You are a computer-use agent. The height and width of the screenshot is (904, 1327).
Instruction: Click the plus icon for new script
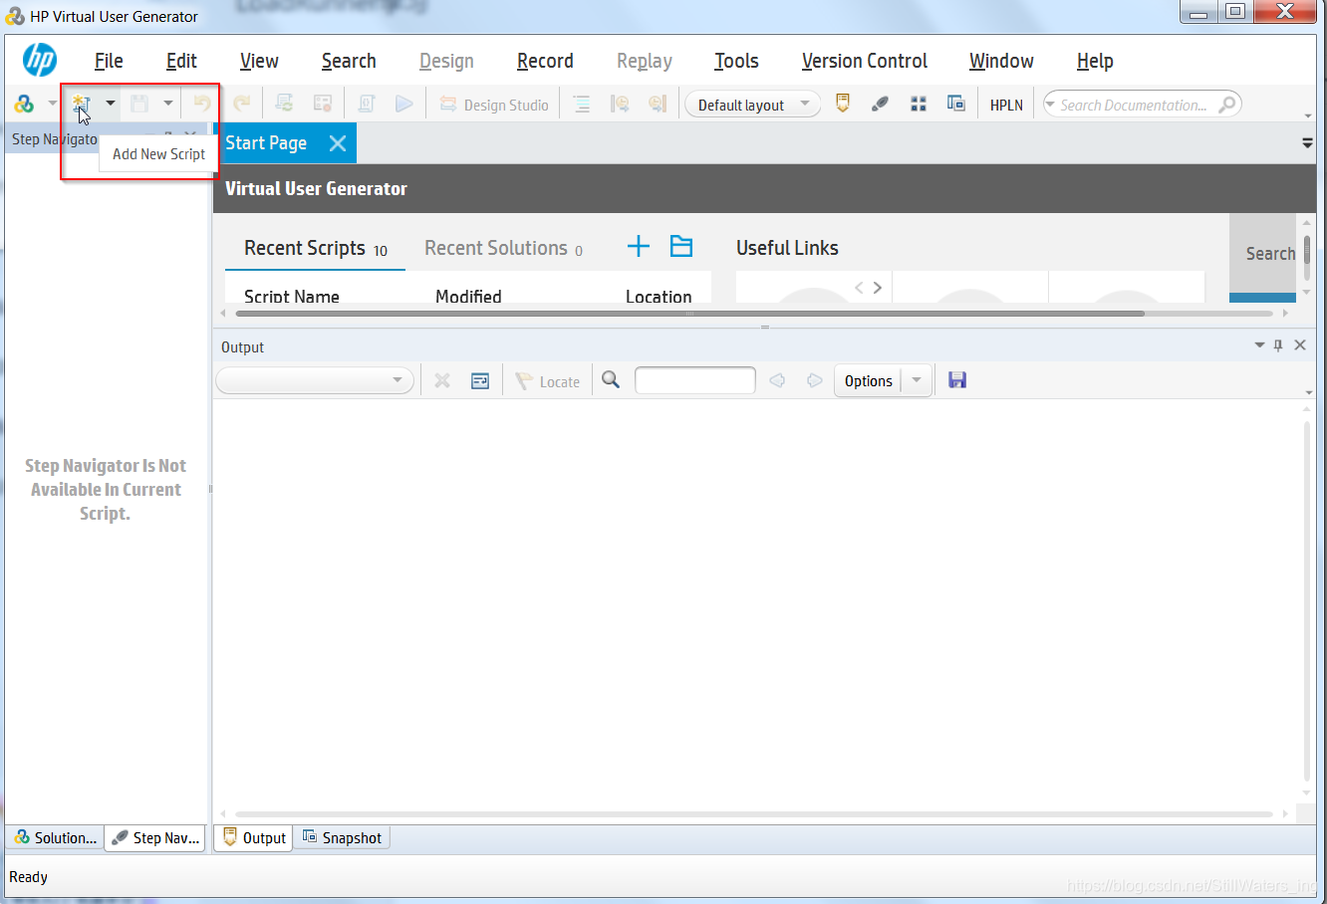point(639,246)
